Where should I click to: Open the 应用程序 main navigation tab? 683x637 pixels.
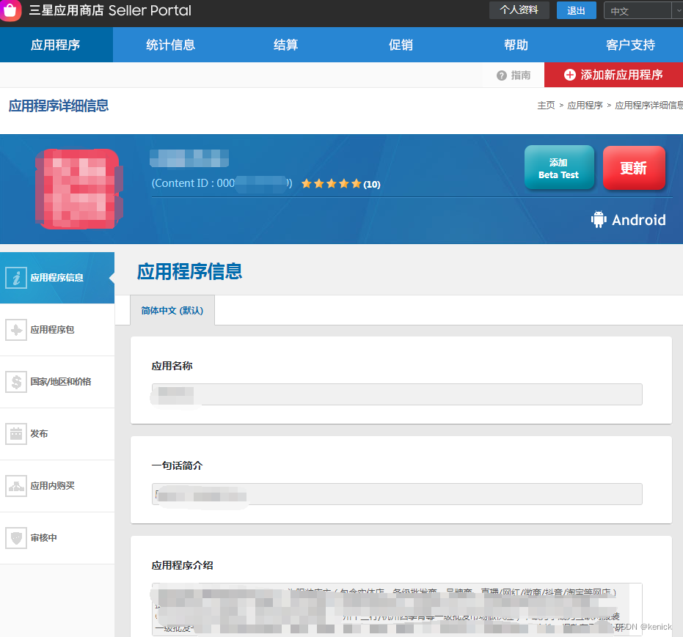pyautogui.click(x=56, y=45)
